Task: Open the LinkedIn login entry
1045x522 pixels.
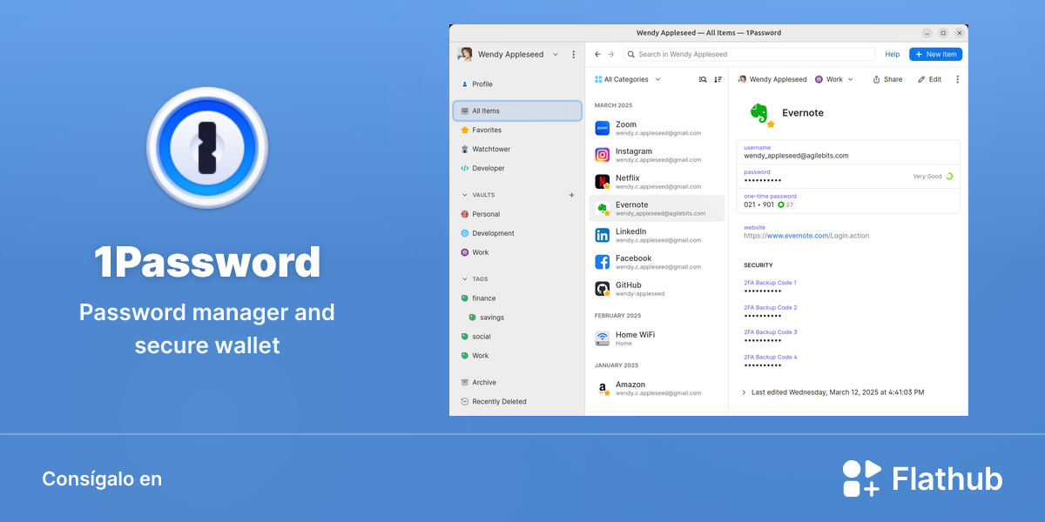Action: [657, 235]
